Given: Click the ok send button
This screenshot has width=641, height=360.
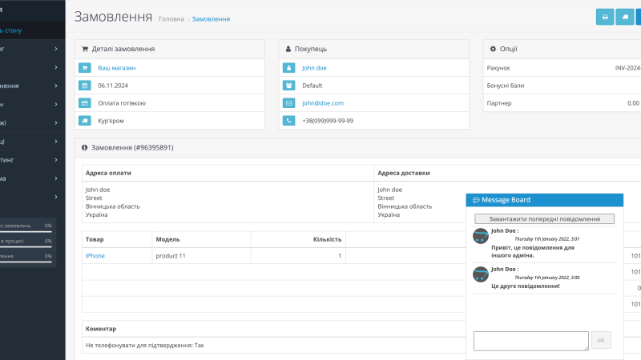Looking at the screenshot, I should point(601,340).
